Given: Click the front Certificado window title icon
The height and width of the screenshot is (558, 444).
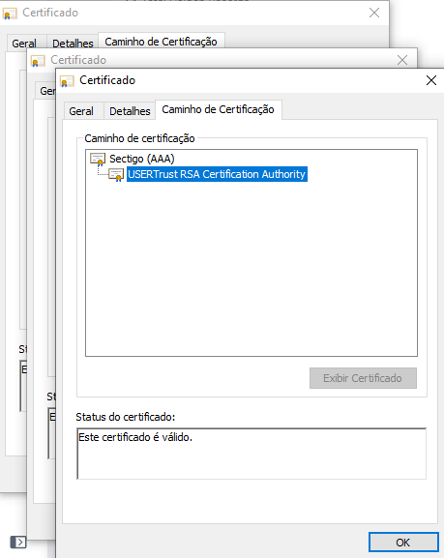Looking at the screenshot, I should point(67,81).
